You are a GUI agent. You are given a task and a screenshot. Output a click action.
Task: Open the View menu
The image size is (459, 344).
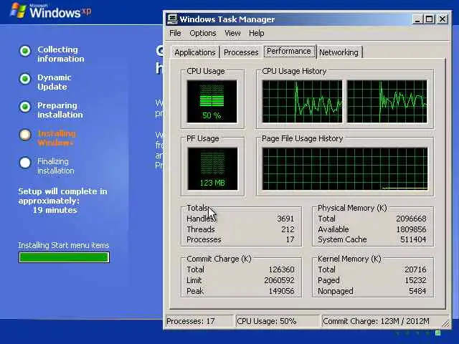(x=232, y=33)
